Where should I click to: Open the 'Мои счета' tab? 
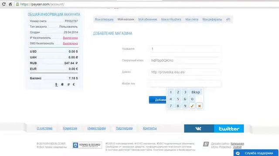[192, 19]
